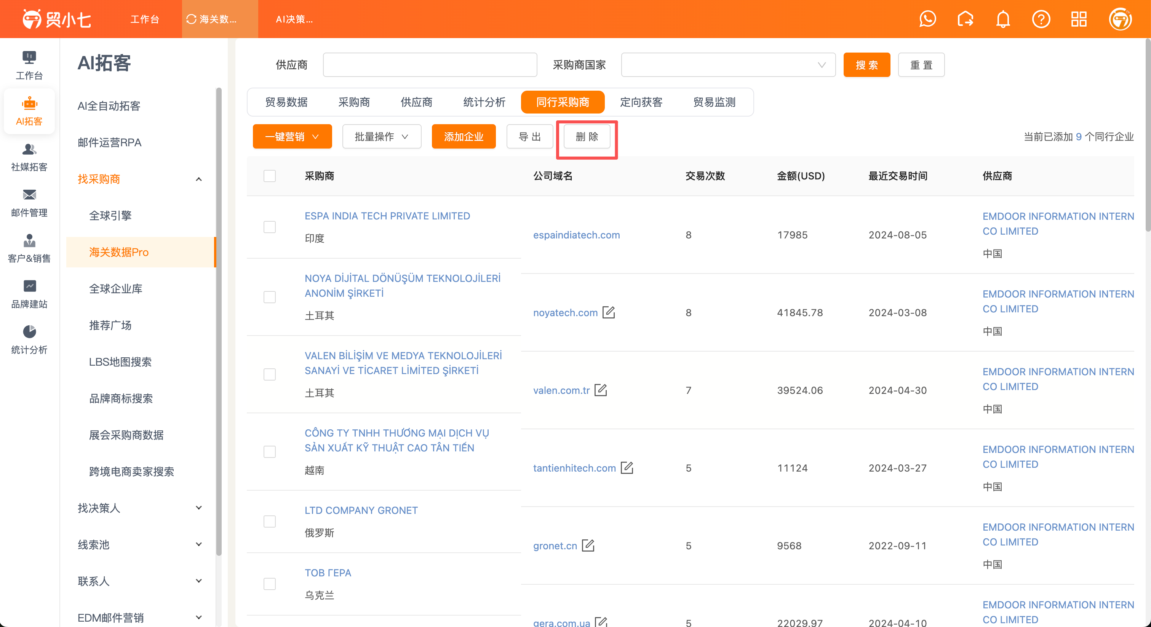This screenshot has width=1151, height=627.
Task: Check the LTD COMPANY GRONET row checkbox
Action: [x=269, y=521]
